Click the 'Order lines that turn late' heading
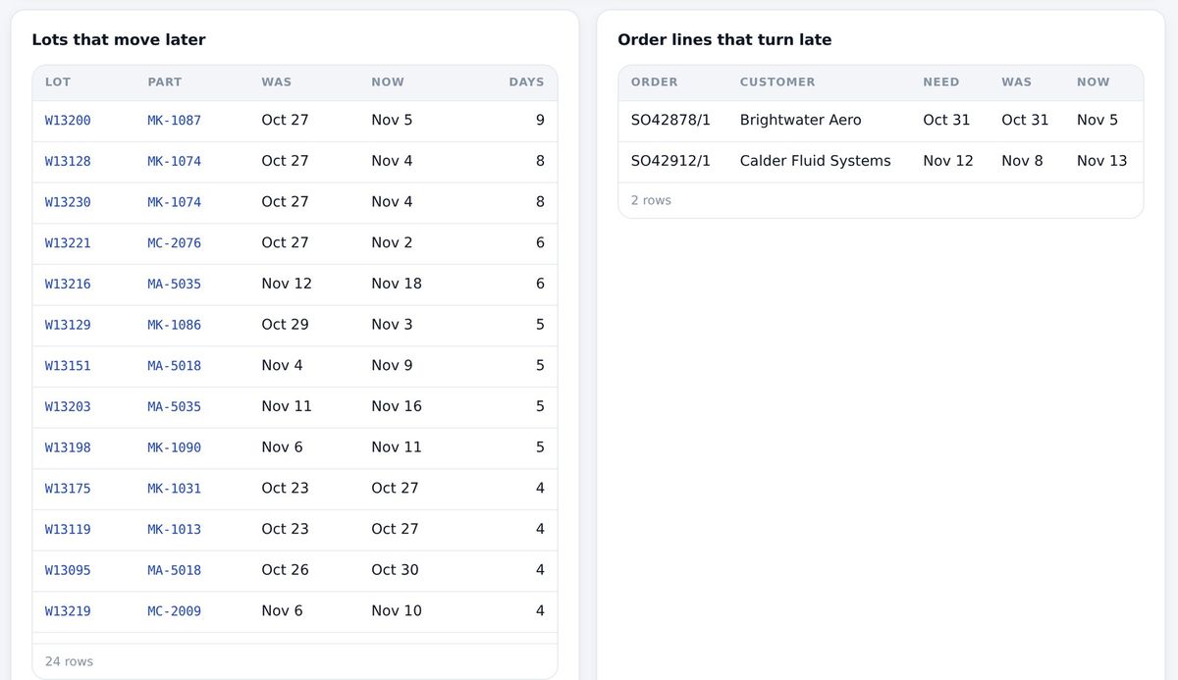 tap(724, 40)
